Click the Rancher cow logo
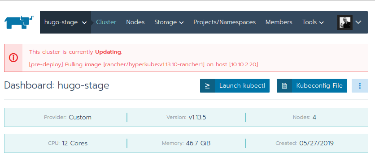 pos(19,22)
